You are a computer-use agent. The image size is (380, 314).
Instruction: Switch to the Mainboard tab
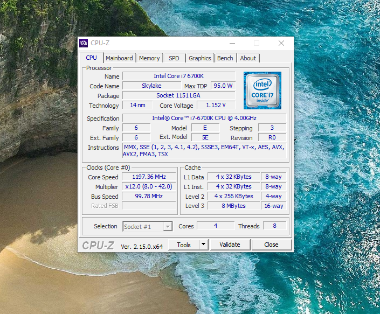pos(119,58)
